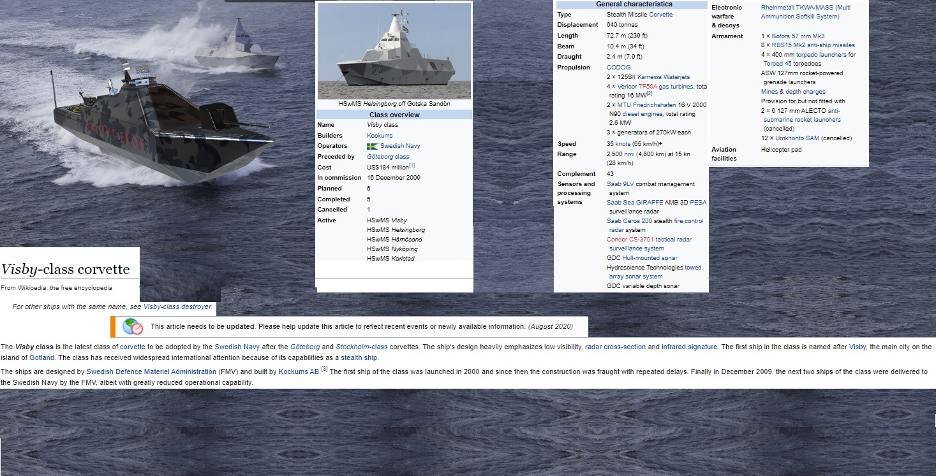936x476 pixels.
Task: Click HSwMS Nyköping in the Active list
Action: pyautogui.click(x=393, y=249)
